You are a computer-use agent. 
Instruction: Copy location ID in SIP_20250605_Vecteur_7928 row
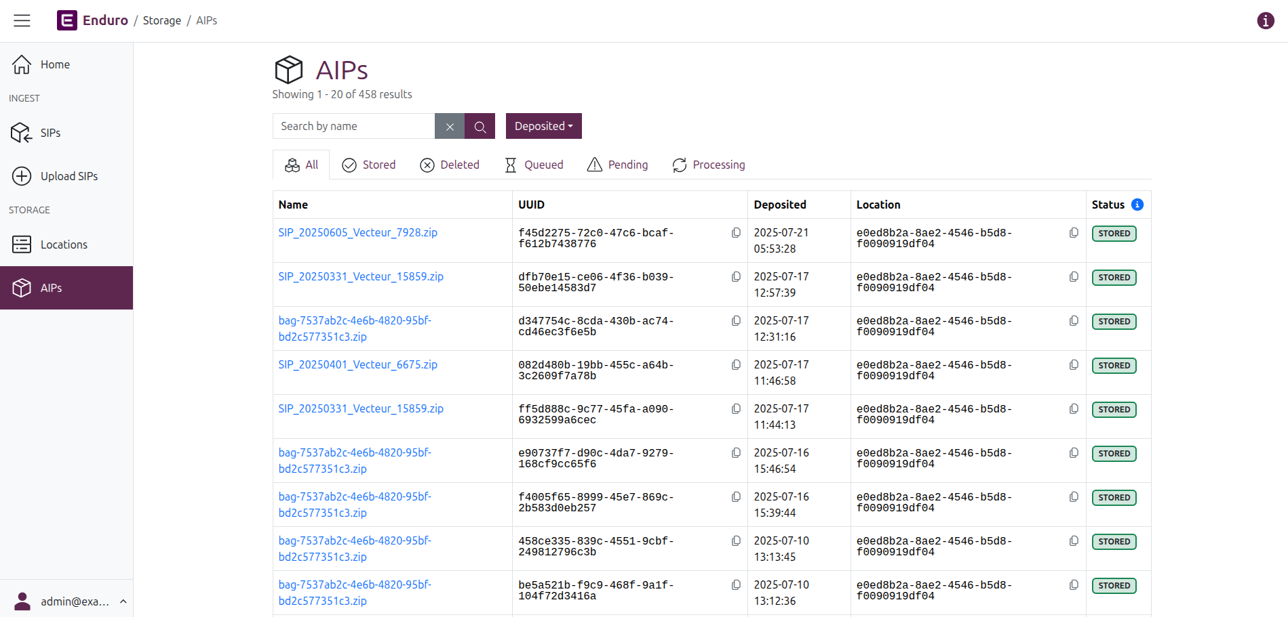pyautogui.click(x=1074, y=233)
